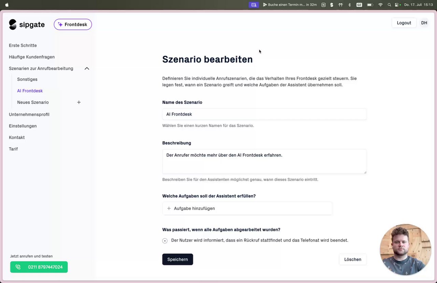
Task: Click the Frontdesk badge button
Action: [x=73, y=25]
